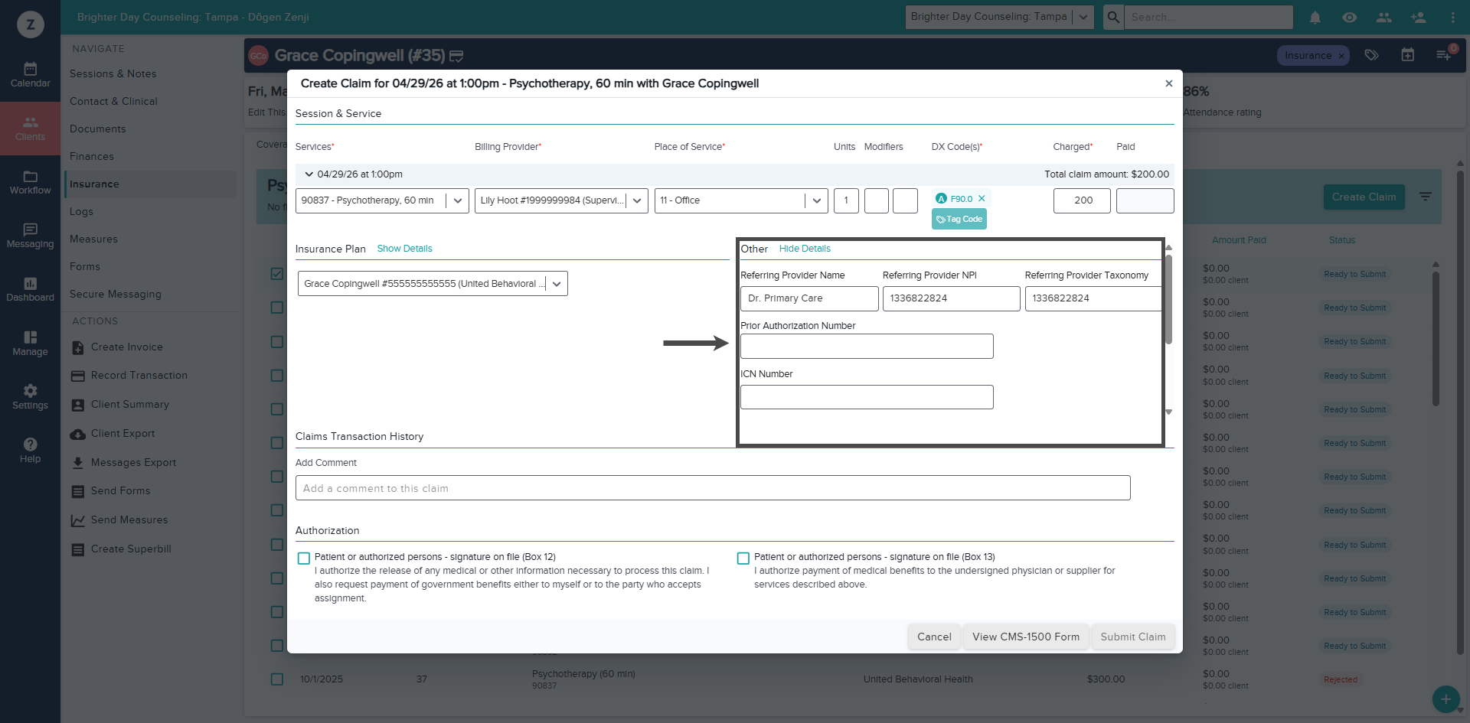Viewport: 1470px width, 723px height.
Task: Click View CMS-1500 Form
Action: click(1026, 637)
